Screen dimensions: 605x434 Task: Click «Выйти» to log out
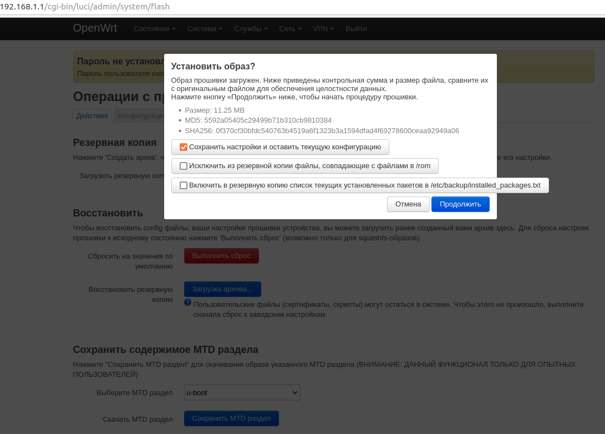(356, 28)
